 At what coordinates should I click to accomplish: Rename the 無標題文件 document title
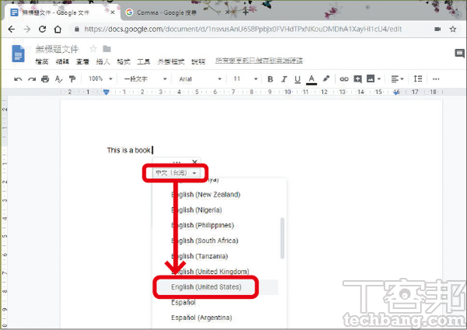[x=57, y=49]
